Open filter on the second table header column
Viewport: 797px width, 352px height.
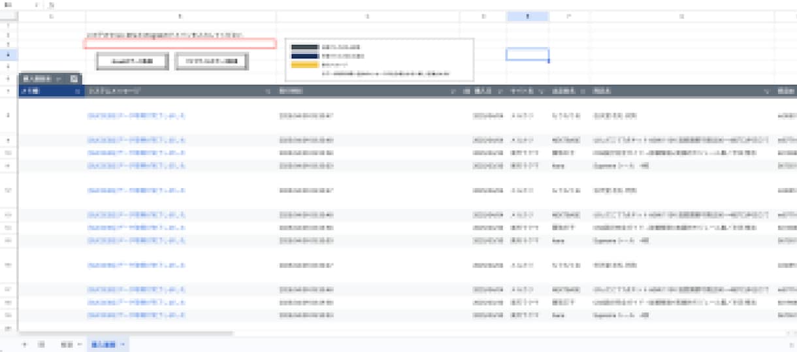point(268,91)
